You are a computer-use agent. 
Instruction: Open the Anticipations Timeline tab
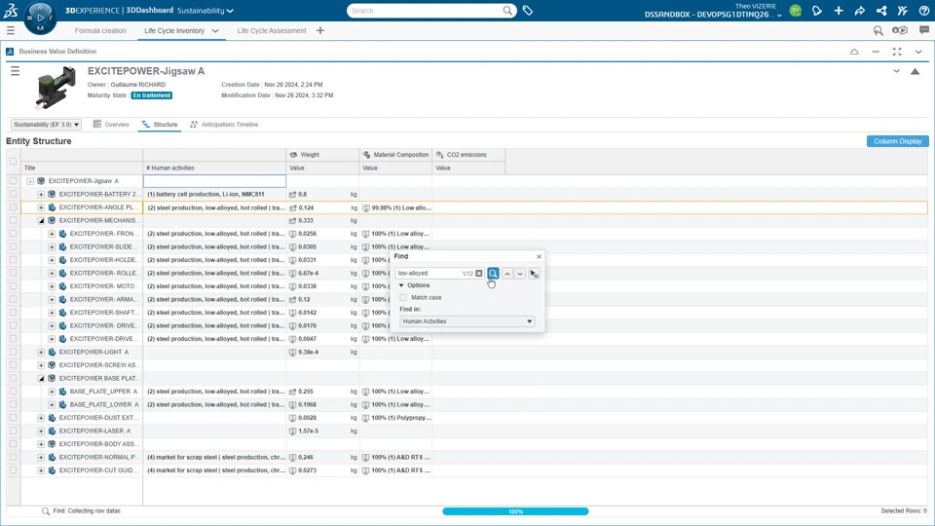pyautogui.click(x=224, y=125)
